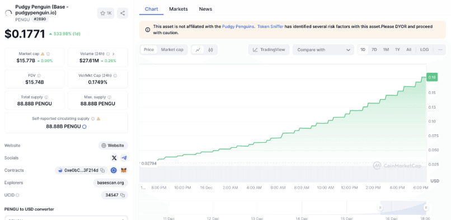Screen dimensions: 451x220
Task: Click the 16 Dec label on the time axis
Action: pyautogui.click(x=206, y=188)
